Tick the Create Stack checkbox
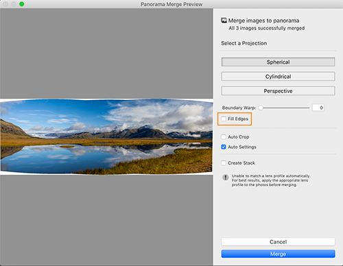 pyautogui.click(x=224, y=163)
